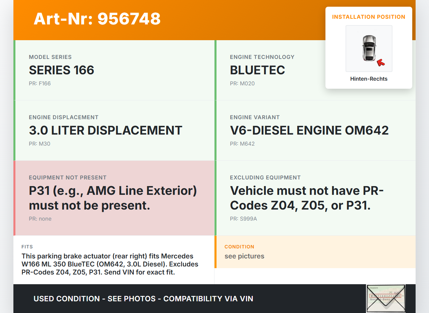The height and width of the screenshot is (313, 429).
Task: Click the orange 'CONDITION' label
Action: [x=239, y=247]
